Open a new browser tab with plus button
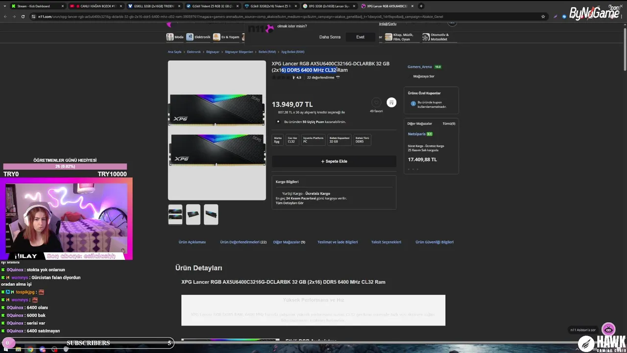This screenshot has height=353, width=627. click(x=421, y=6)
